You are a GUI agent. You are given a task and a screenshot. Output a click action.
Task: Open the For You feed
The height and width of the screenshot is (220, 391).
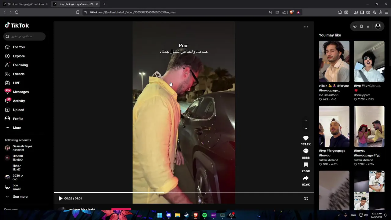click(19, 47)
